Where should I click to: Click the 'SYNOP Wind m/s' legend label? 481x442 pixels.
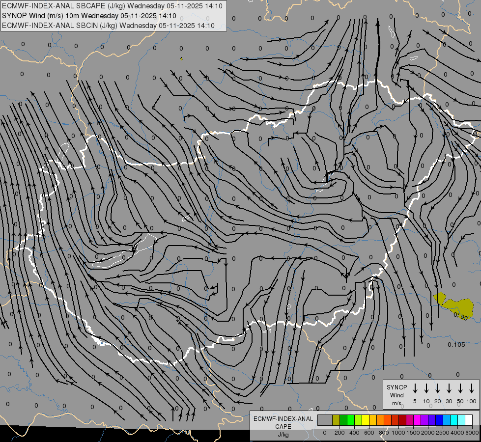point(396,395)
